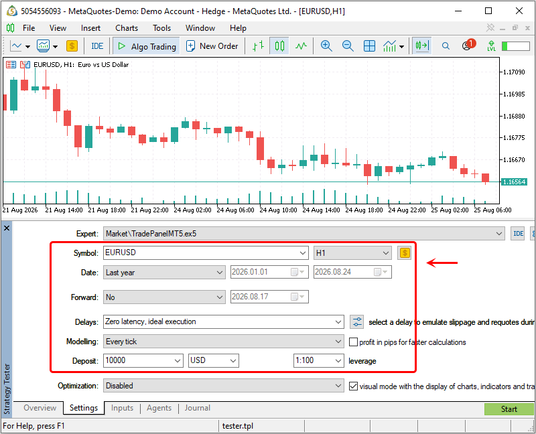536x434 pixels.
Task: Click the green Start button
Action: click(509, 409)
